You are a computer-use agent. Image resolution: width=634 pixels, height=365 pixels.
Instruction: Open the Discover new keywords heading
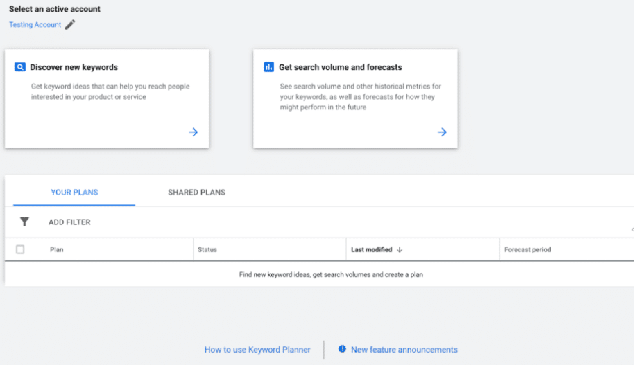pyautogui.click(x=74, y=67)
